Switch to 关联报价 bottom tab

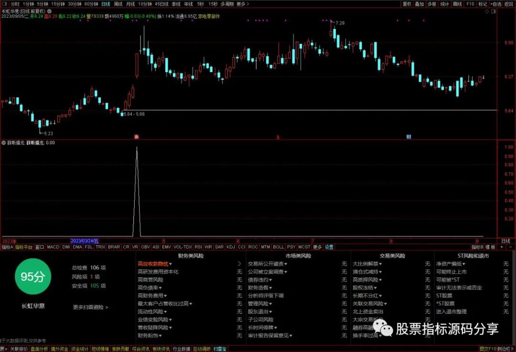pos(19,349)
